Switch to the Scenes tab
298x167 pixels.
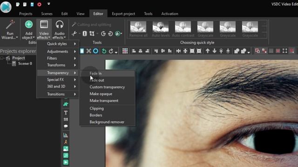pyautogui.click(x=47, y=13)
